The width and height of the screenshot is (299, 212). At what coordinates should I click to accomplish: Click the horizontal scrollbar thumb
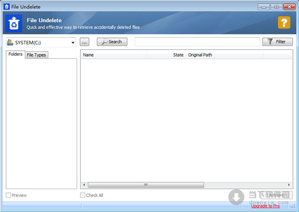tap(146, 185)
